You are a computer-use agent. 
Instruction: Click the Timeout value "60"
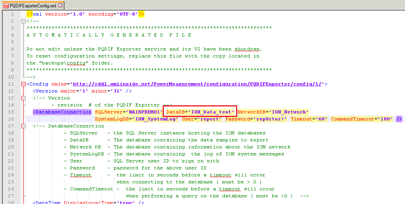321,119
